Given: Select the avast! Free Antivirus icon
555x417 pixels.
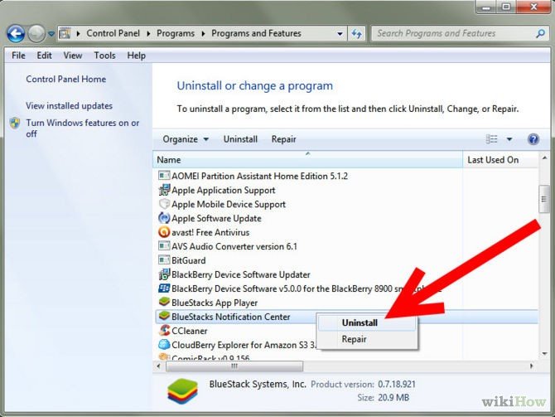Looking at the screenshot, I should [164, 232].
